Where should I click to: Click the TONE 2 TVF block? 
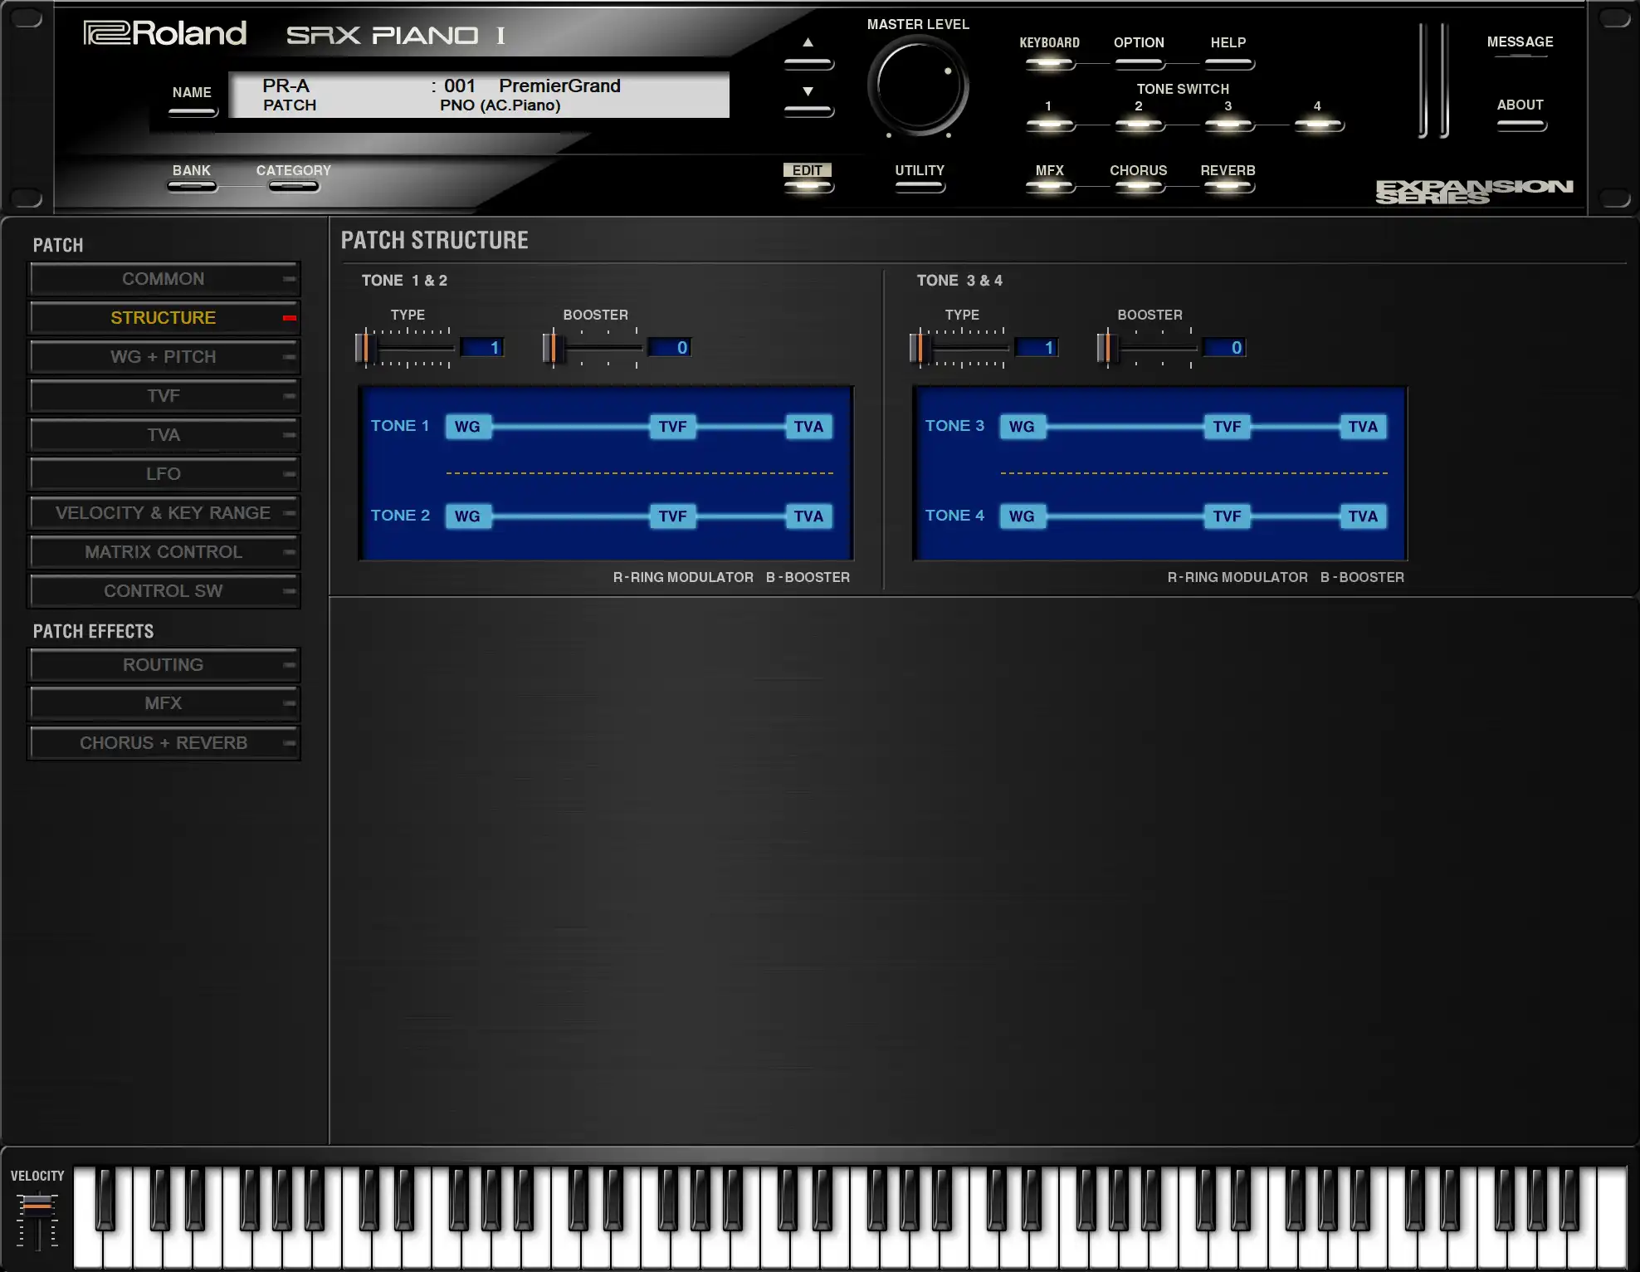(672, 516)
